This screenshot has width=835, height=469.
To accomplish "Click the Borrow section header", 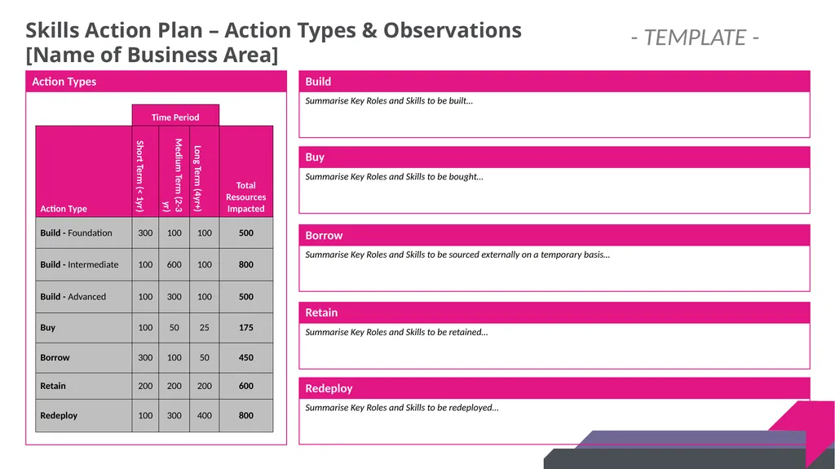I will coord(554,235).
